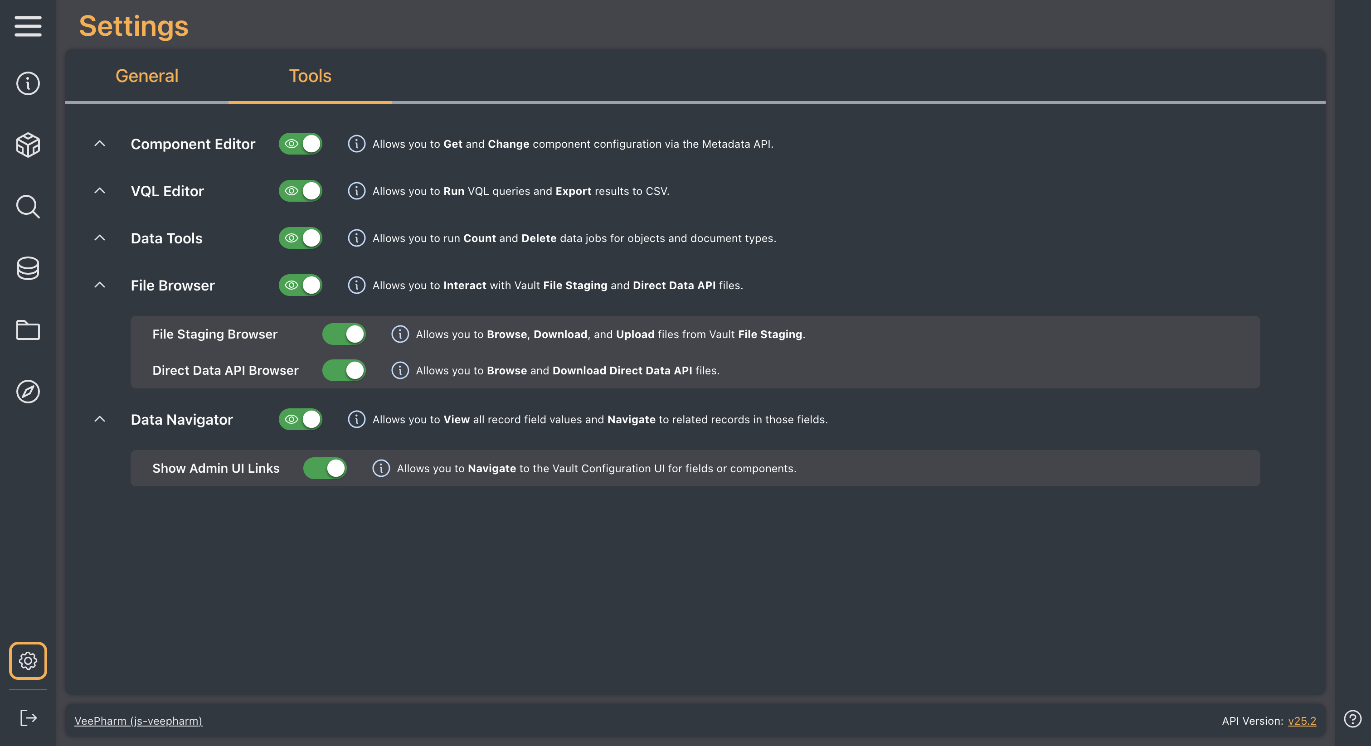Disable the File Staging Browser toggle
This screenshot has width=1371, height=746.
coord(344,334)
